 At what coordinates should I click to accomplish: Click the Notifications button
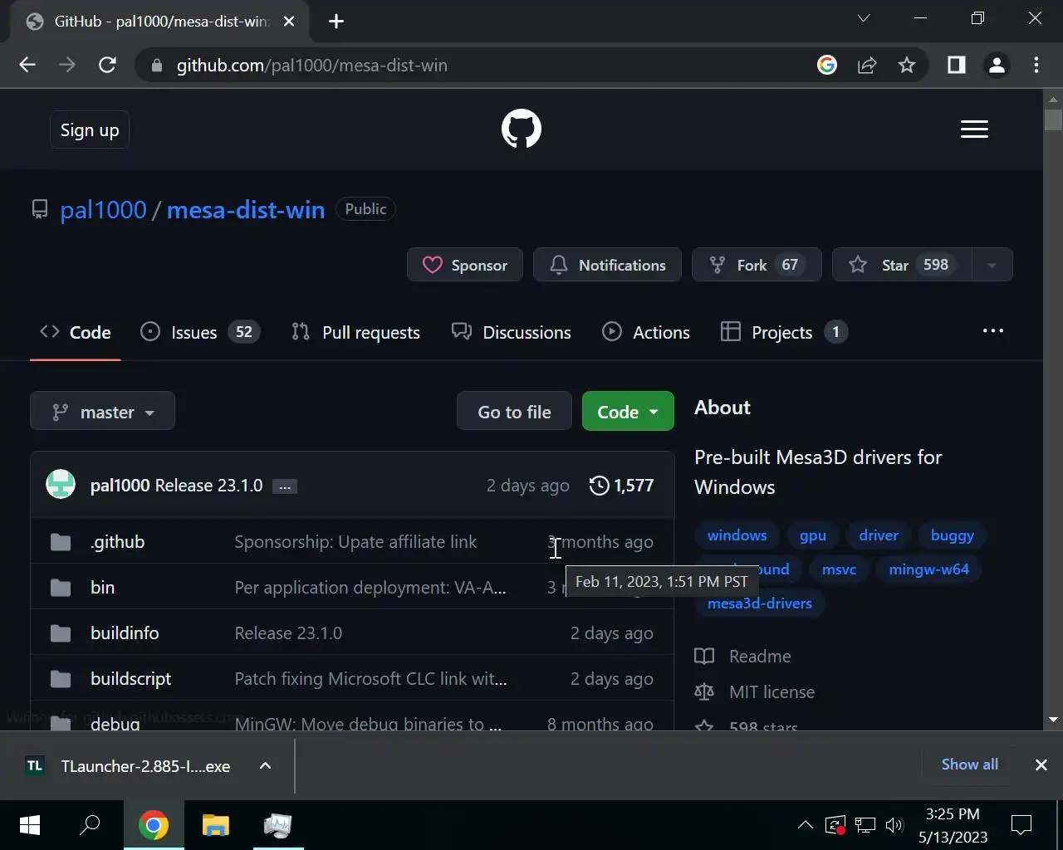607,265
